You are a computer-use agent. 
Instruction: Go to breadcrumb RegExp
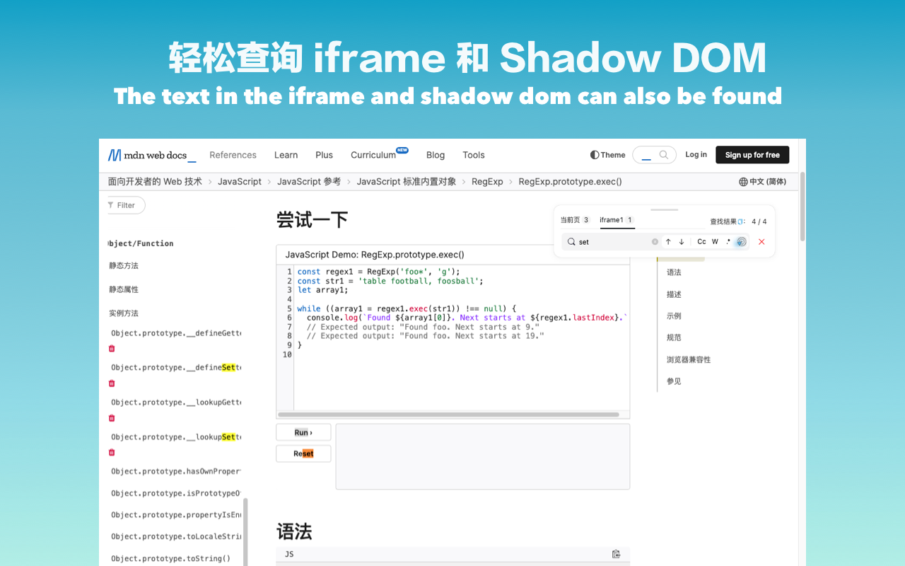point(487,182)
